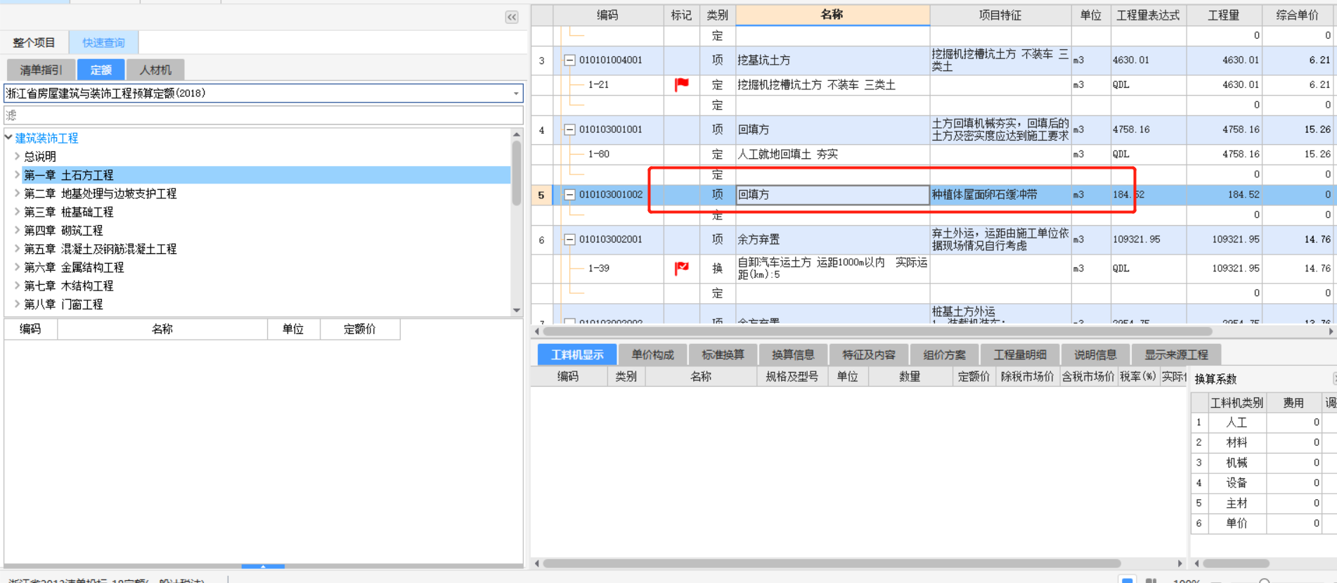Select 第一章 土石方工程 in the tree
The width and height of the screenshot is (1337, 583).
pyautogui.click(x=68, y=175)
